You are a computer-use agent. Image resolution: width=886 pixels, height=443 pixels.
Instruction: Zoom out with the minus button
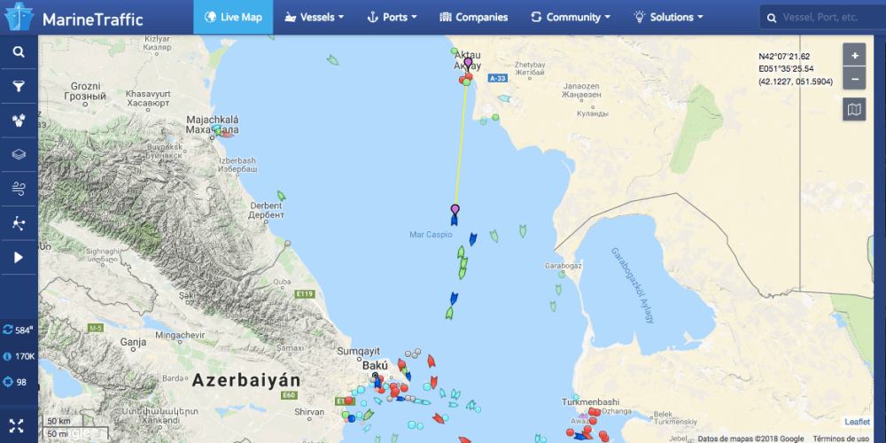[854, 79]
